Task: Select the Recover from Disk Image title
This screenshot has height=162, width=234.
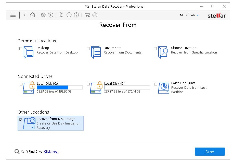Action: [56, 119]
